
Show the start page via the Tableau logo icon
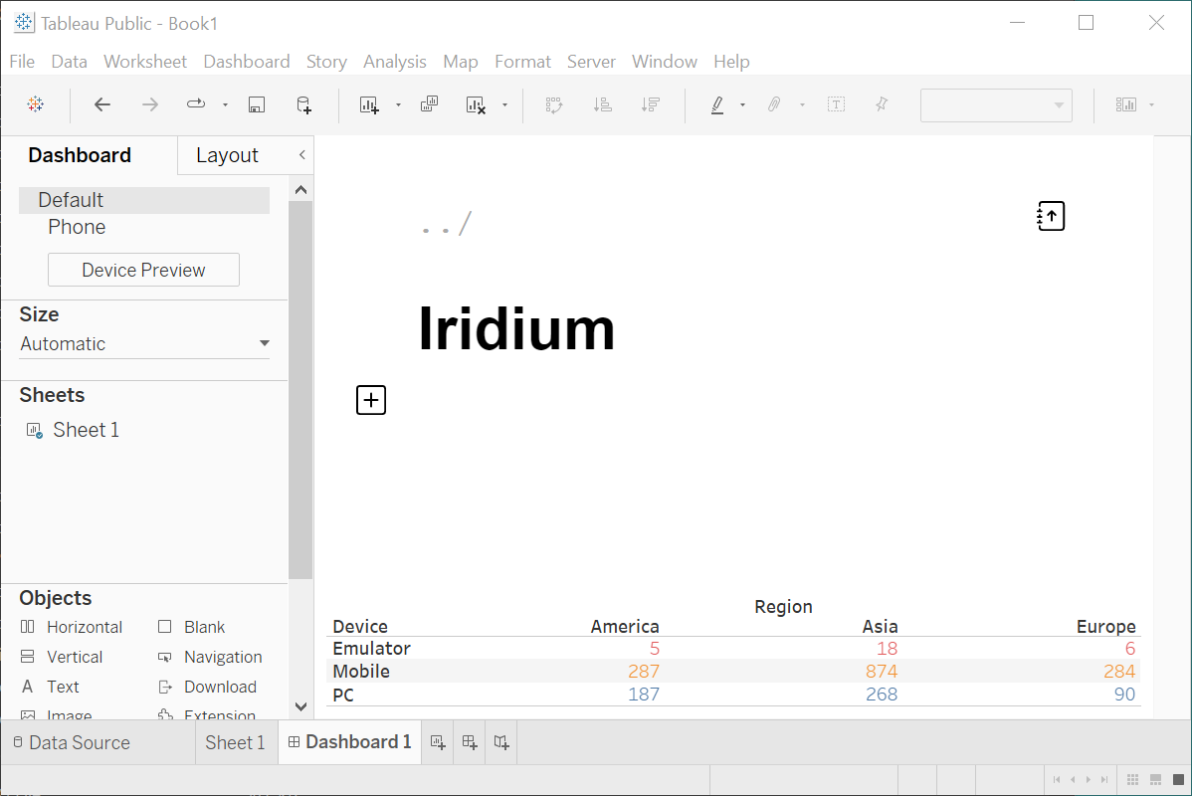[x=35, y=103]
